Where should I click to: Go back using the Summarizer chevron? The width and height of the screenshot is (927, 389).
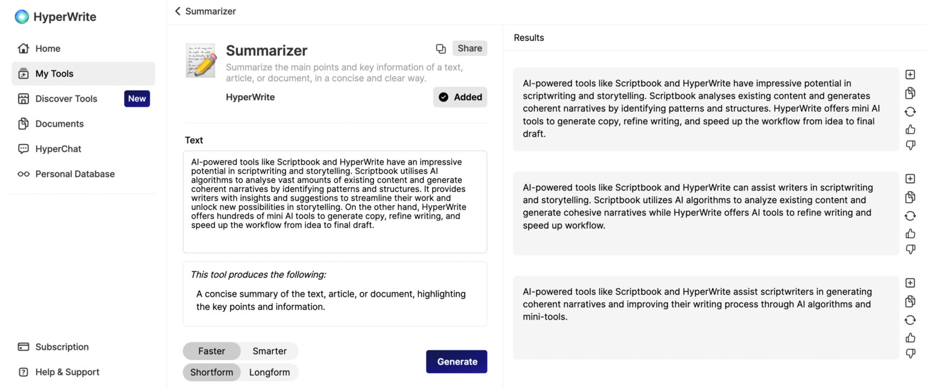tap(177, 11)
